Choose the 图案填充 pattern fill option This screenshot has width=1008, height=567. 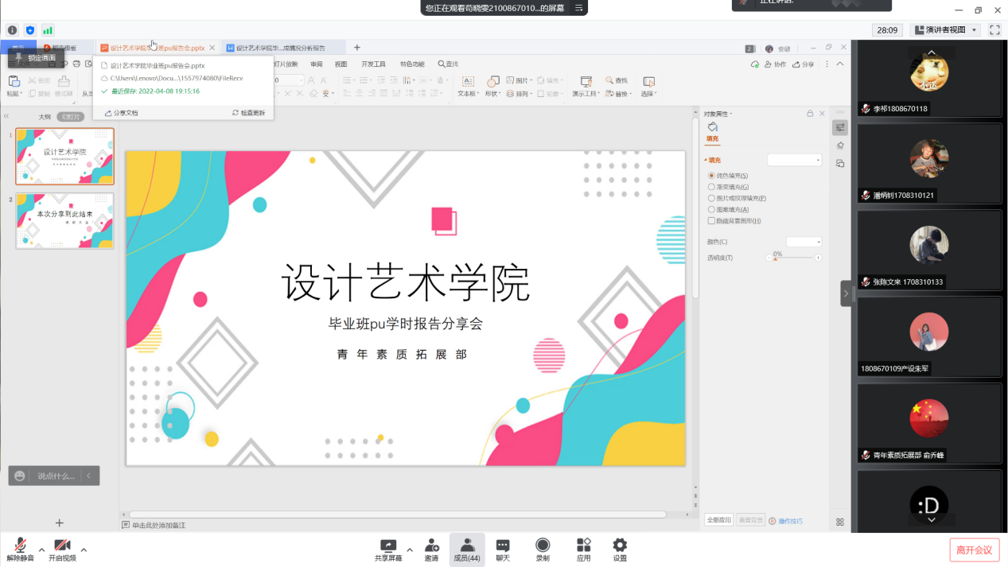point(711,209)
